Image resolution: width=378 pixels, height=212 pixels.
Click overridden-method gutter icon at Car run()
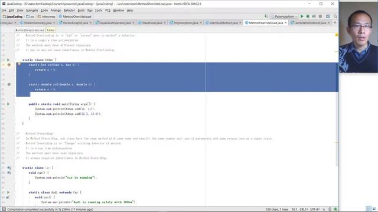[9, 173]
